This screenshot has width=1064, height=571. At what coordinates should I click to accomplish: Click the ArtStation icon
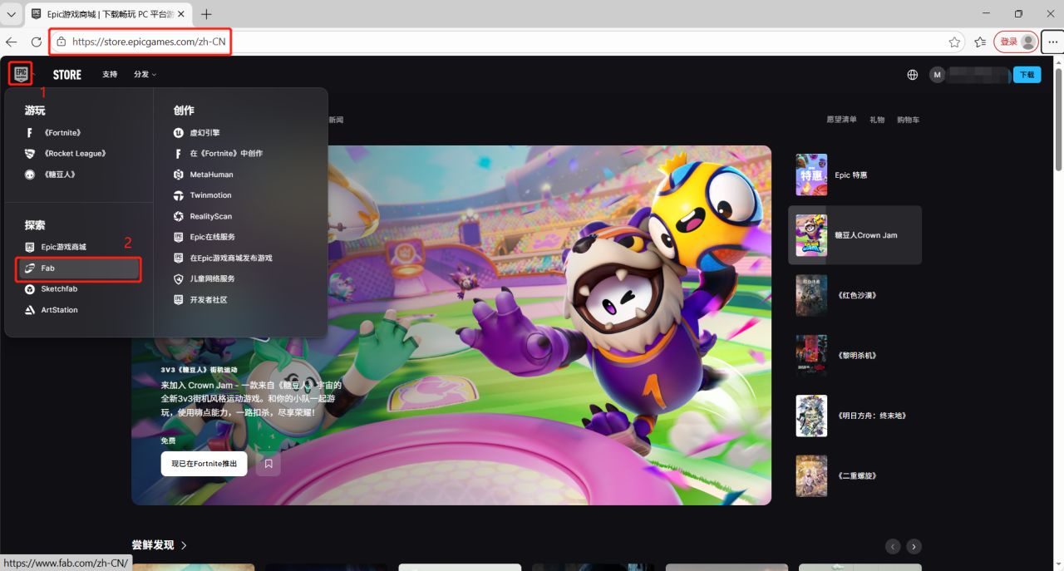(30, 310)
